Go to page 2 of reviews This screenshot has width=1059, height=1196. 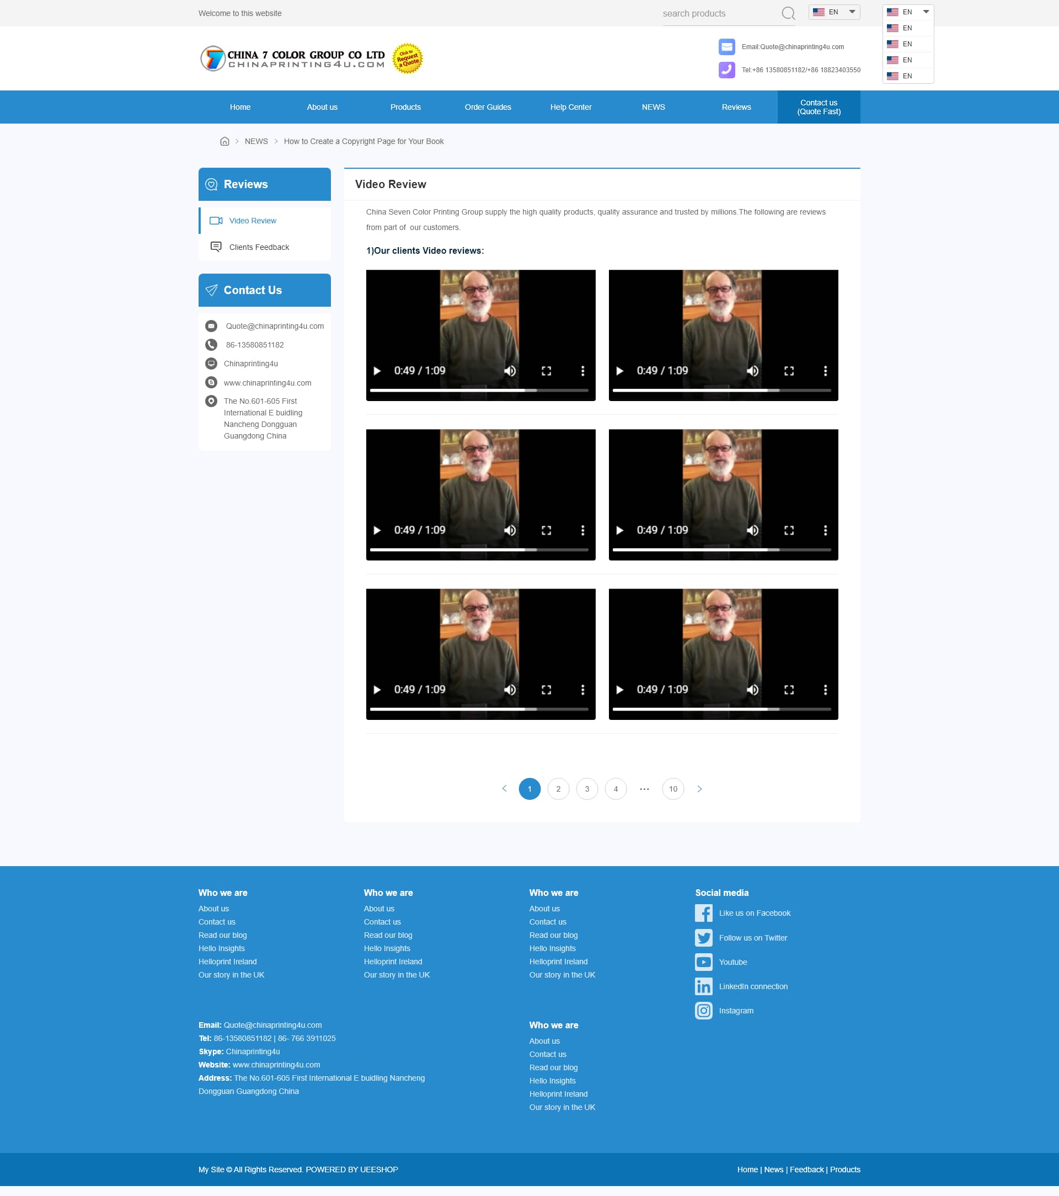[558, 789]
